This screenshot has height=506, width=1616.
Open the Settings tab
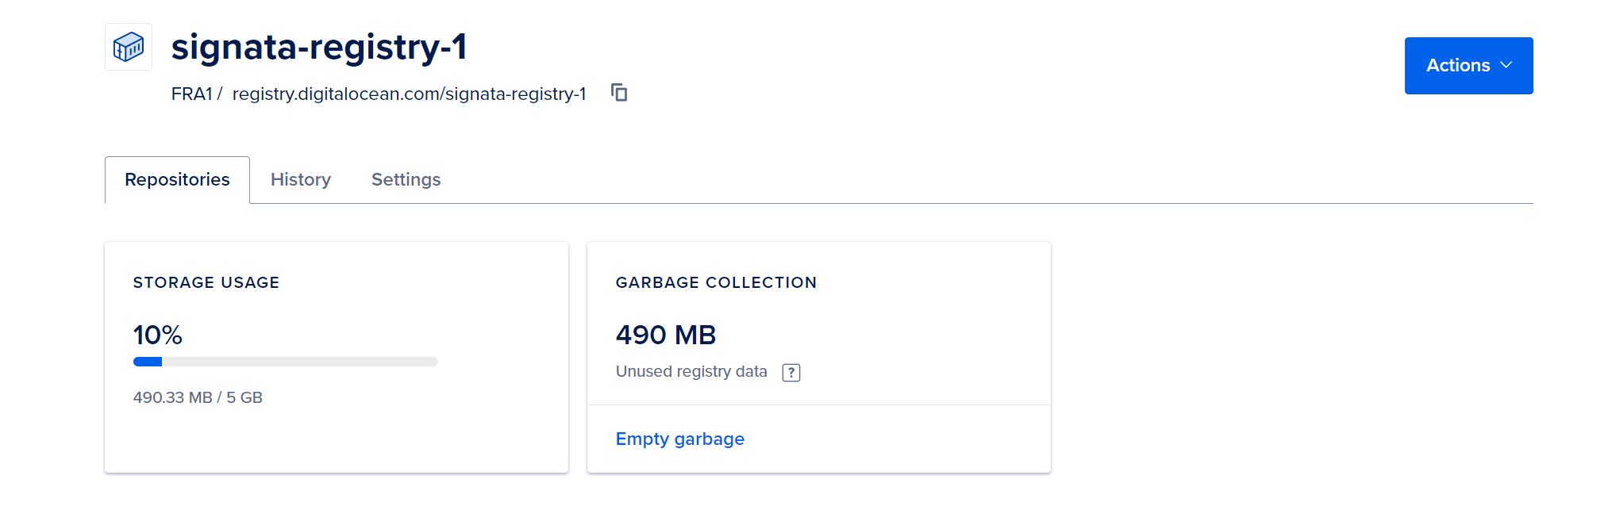point(406,179)
